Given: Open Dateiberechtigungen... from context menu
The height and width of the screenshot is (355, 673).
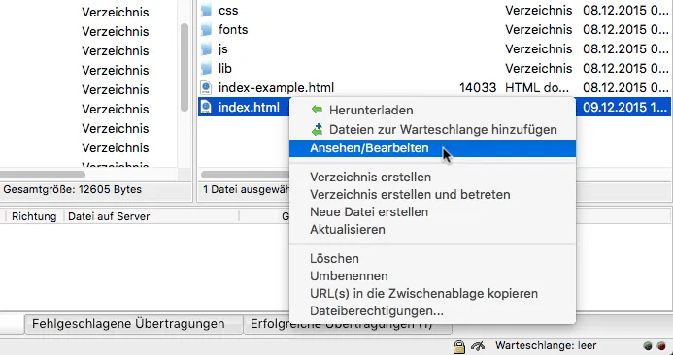Looking at the screenshot, I should coord(432,310).
